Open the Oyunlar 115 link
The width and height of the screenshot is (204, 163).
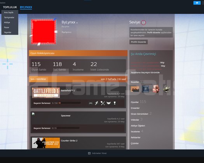138,102
